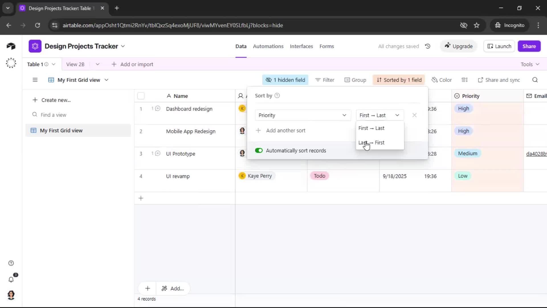
Task: Remove the Priority sort with X icon
Action: point(415,115)
